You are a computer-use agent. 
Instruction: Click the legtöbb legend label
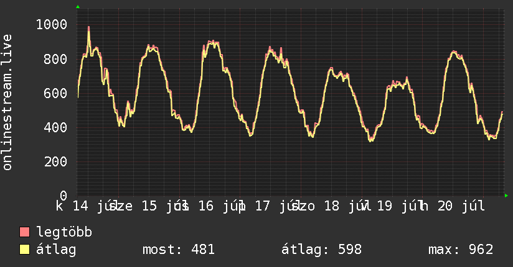point(64,232)
